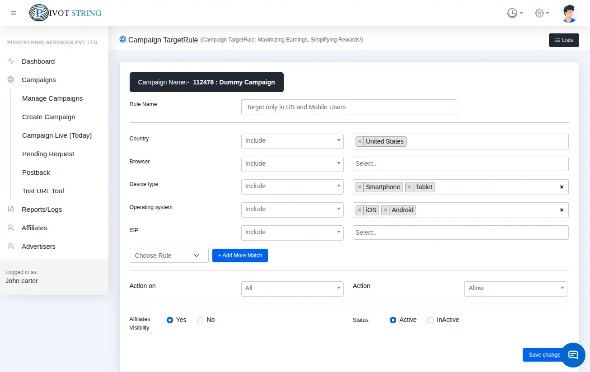
Task: Open the Action on All dropdown
Action: click(x=292, y=288)
